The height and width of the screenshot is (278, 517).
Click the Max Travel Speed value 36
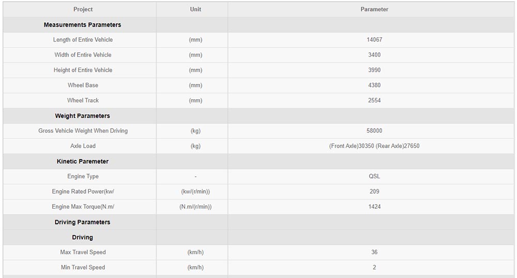[x=374, y=252]
